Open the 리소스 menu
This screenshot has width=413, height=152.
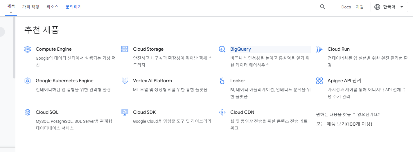[x=52, y=7]
